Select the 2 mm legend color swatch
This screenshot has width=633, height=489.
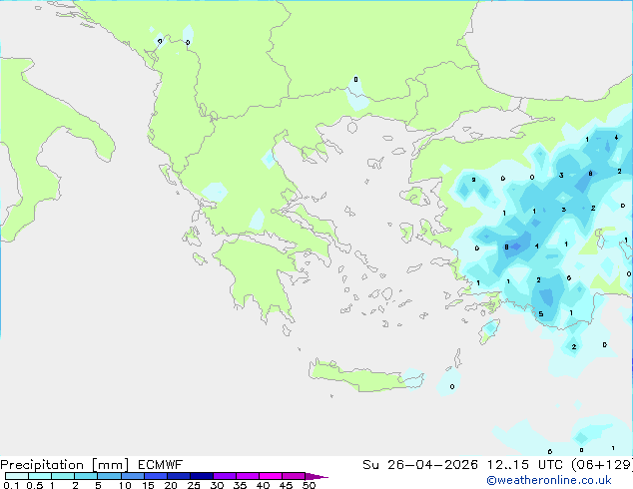point(86,476)
